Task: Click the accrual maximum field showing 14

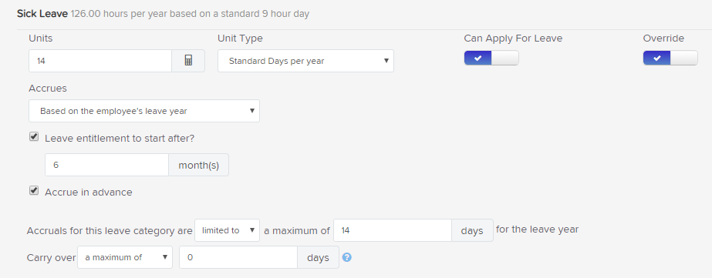Action: click(x=393, y=230)
